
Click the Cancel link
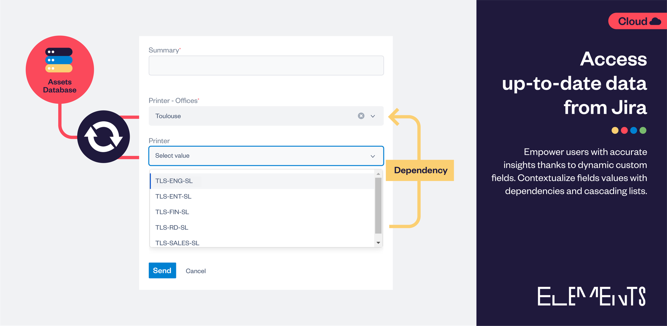(x=195, y=271)
